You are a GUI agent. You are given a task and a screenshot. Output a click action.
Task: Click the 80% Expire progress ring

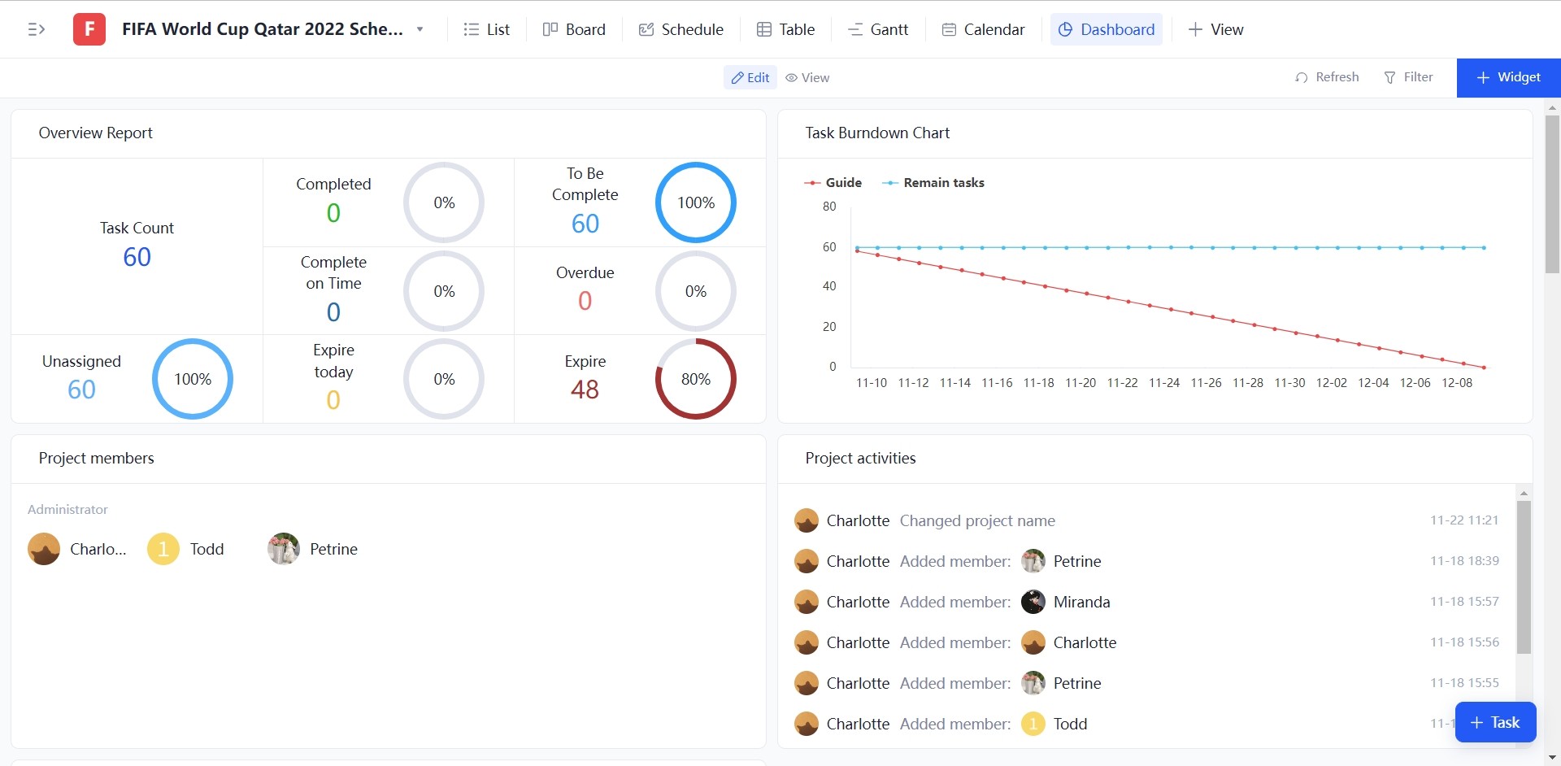[696, 379]
